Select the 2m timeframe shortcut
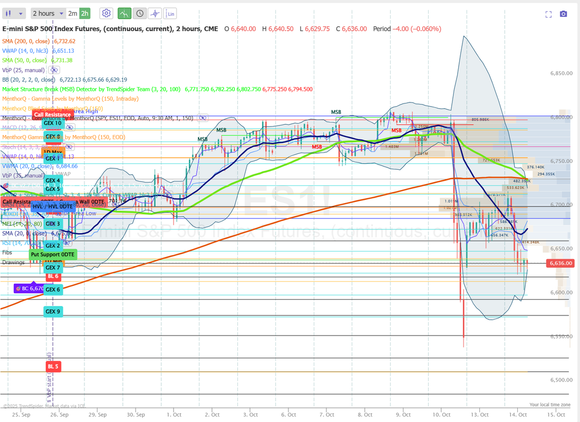 pyautogui.click(x=73, y=13)
